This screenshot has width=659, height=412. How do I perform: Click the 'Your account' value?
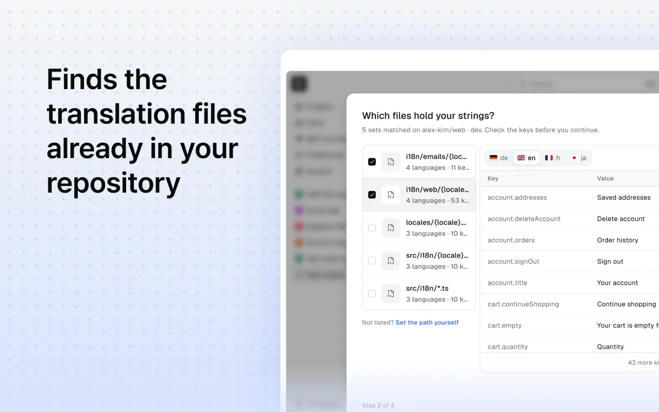[617, 283]
